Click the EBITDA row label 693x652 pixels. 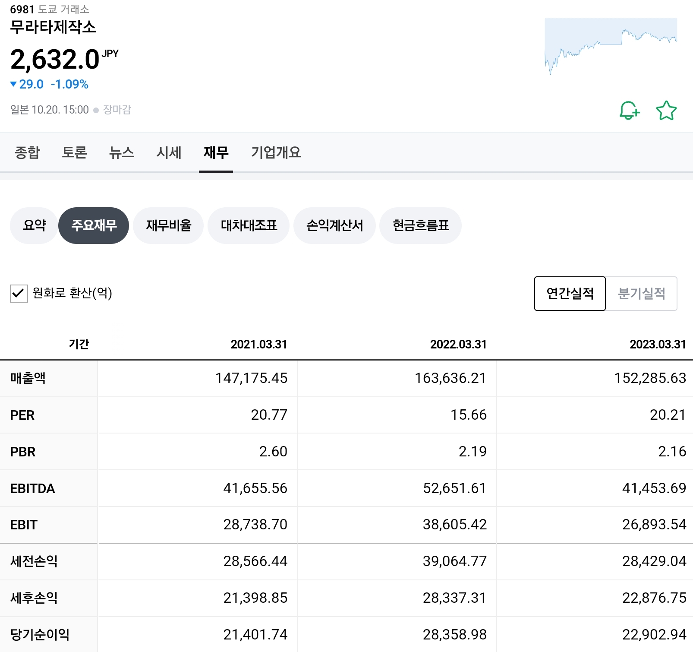click(32, 488)
